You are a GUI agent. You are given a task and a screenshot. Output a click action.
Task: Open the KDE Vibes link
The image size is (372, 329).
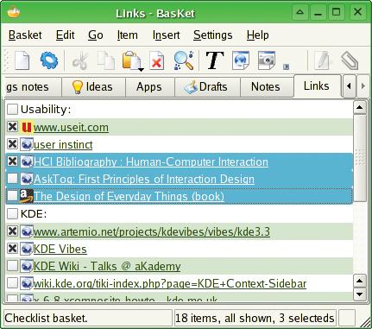click(x=60, y=249)
